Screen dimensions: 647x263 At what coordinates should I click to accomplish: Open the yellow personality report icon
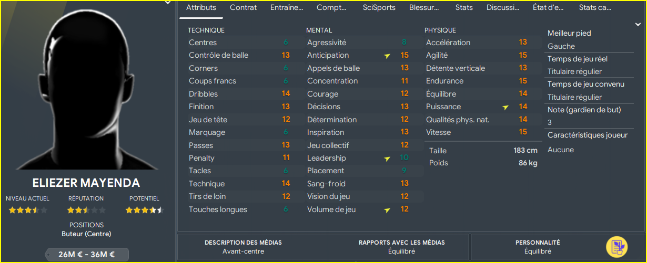pos(616,247)
